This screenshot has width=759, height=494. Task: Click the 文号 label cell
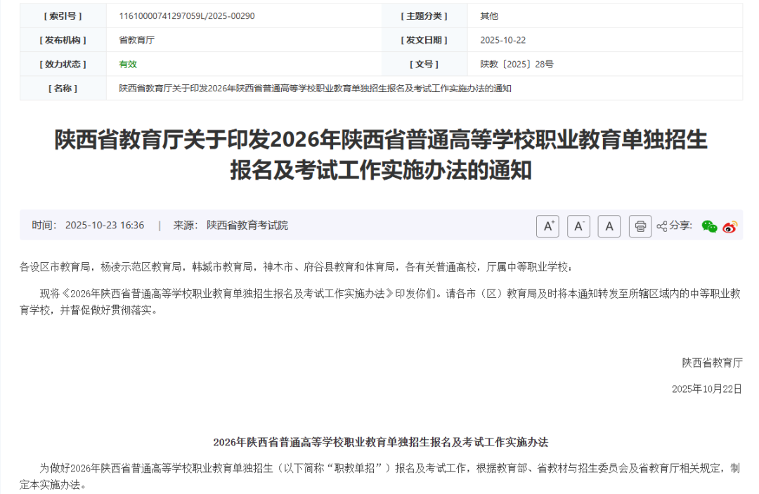tap(424, 65)
